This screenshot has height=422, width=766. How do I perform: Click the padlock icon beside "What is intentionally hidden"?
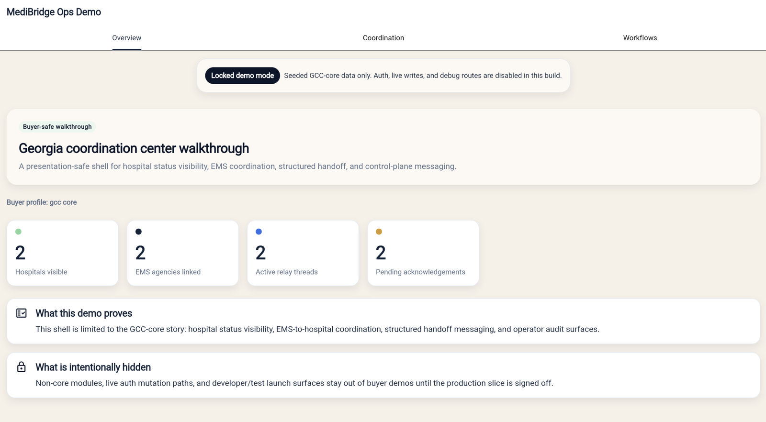pyautogui.click(x=22, y=367)
